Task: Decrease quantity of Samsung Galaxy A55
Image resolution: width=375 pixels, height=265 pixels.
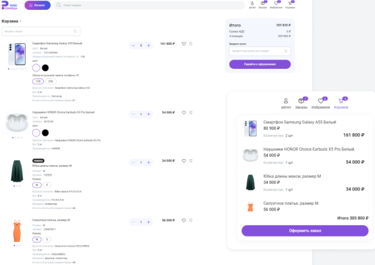Action: (133, 46)
